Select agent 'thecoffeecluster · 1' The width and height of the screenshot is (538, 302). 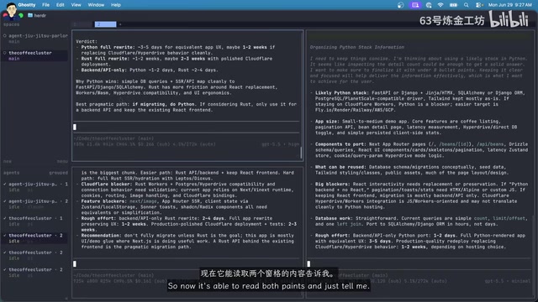[35, 221]
